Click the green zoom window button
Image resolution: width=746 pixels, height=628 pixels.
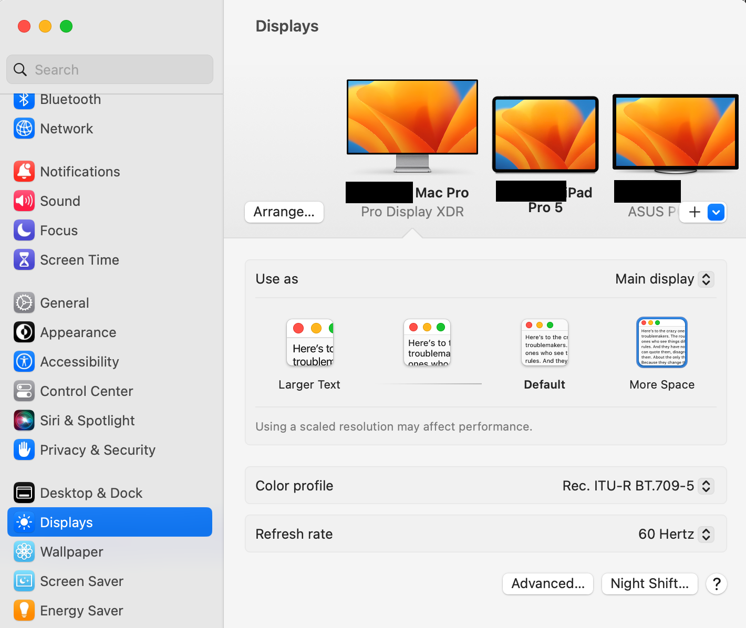66,26
